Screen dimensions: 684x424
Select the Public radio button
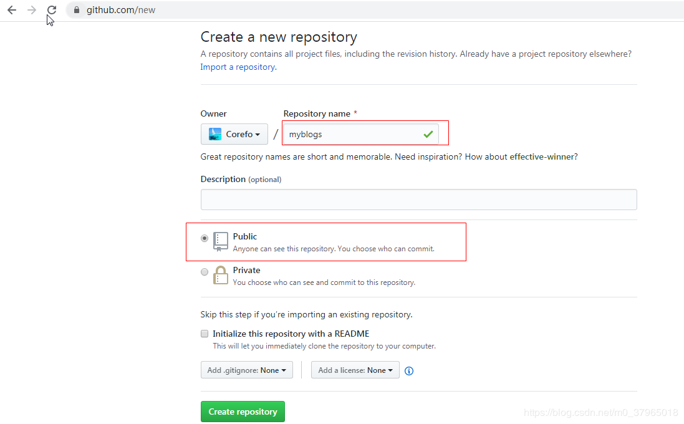click(205, 238)
